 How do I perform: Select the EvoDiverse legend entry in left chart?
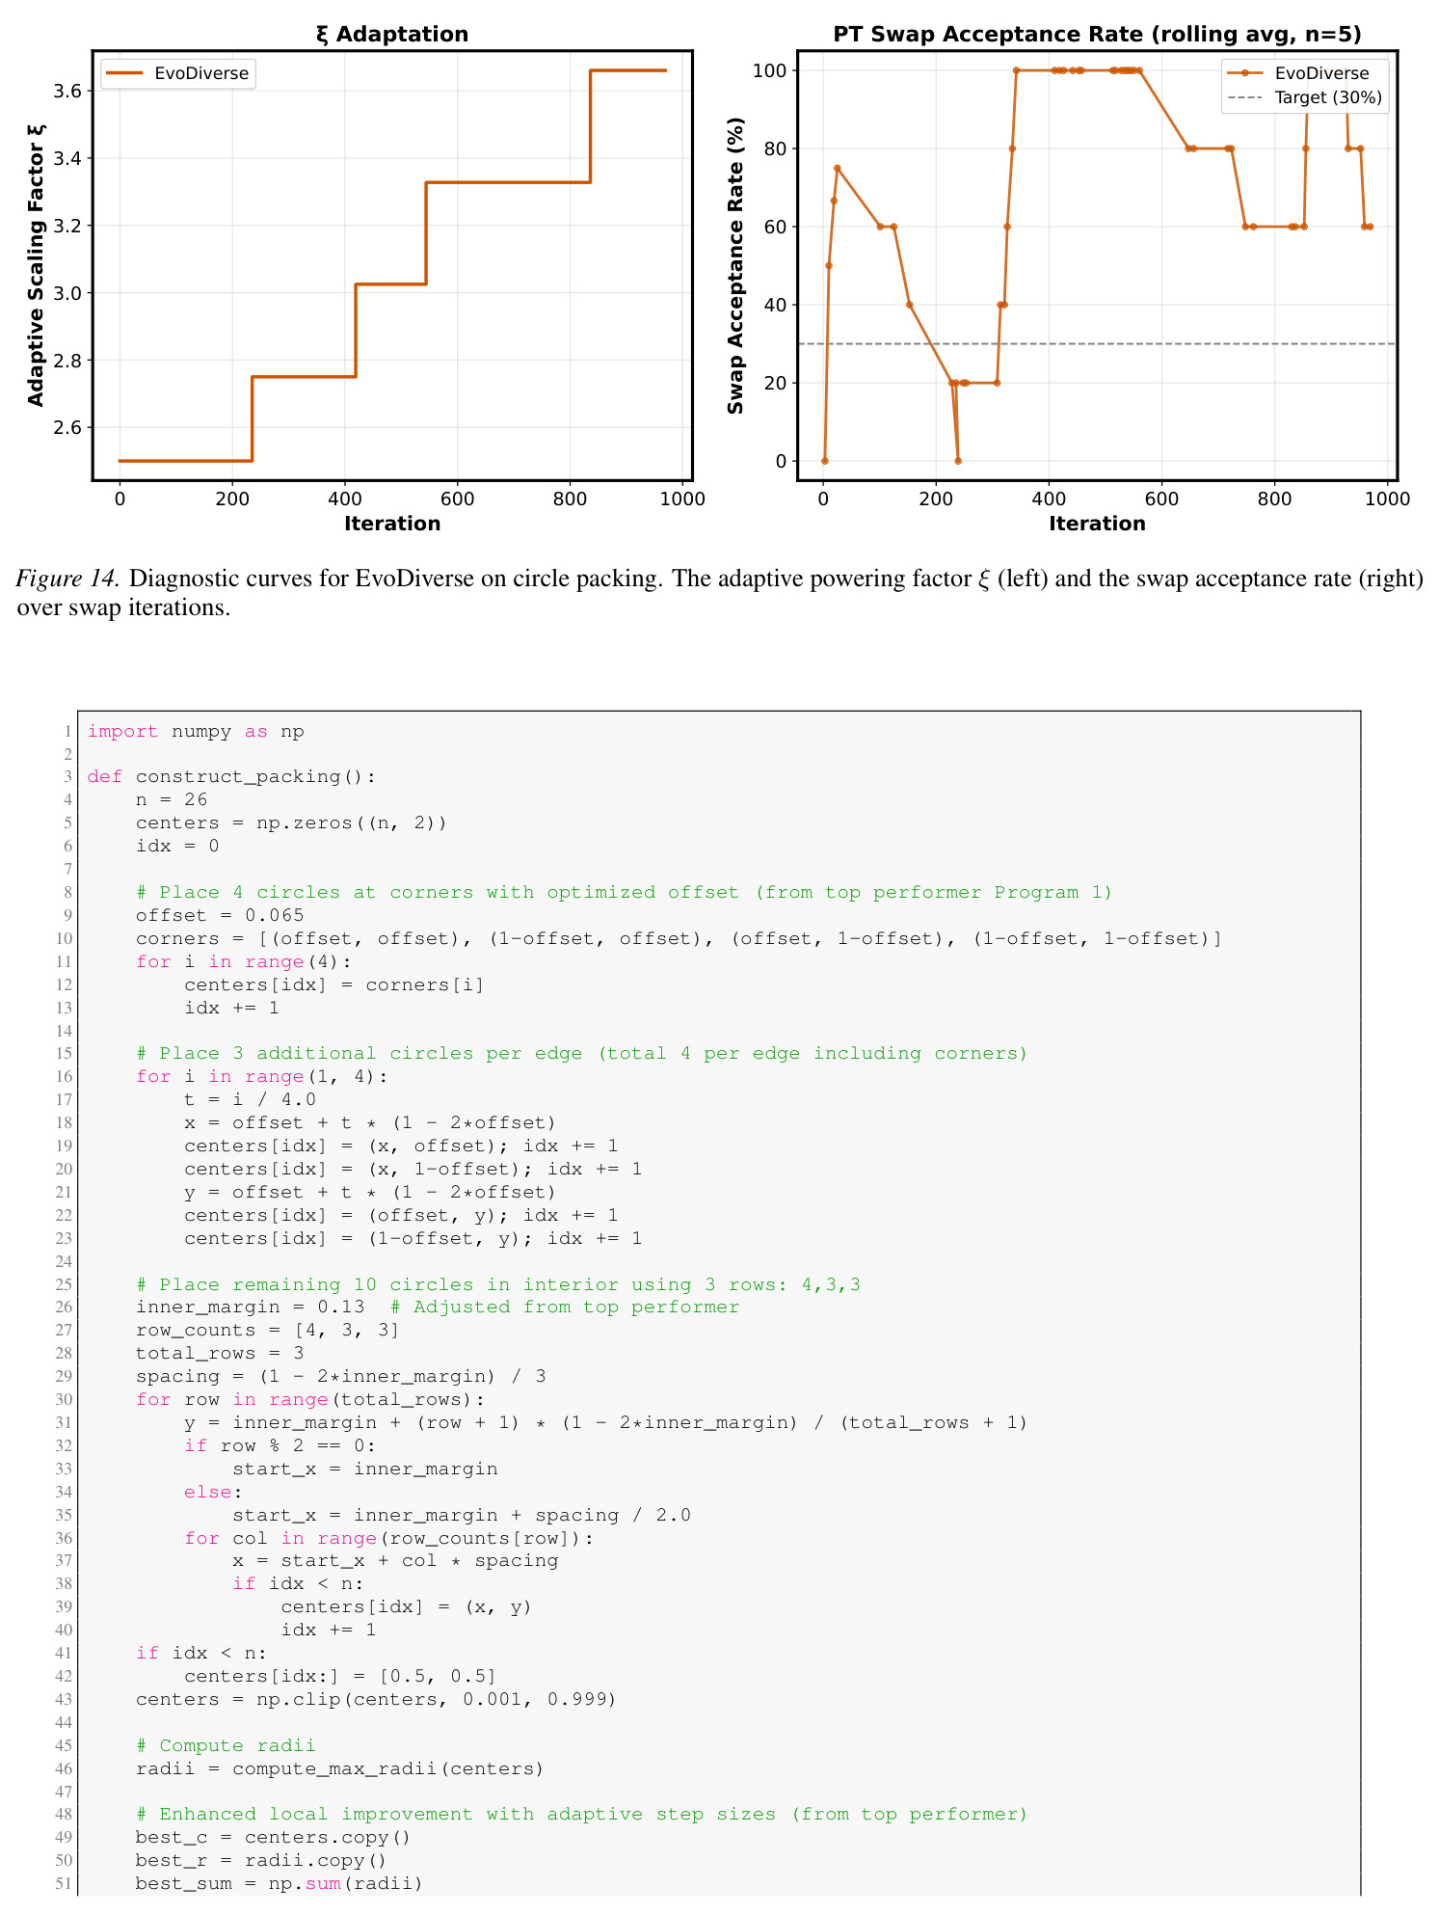coord(178,73)
